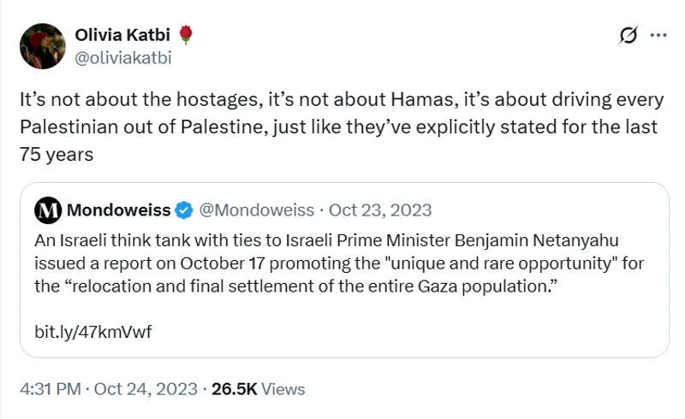This screenshot has height=419, width=685.
Task: Click the Oct 23, 2023 quoted post date
Action: [x=381, y=209]
